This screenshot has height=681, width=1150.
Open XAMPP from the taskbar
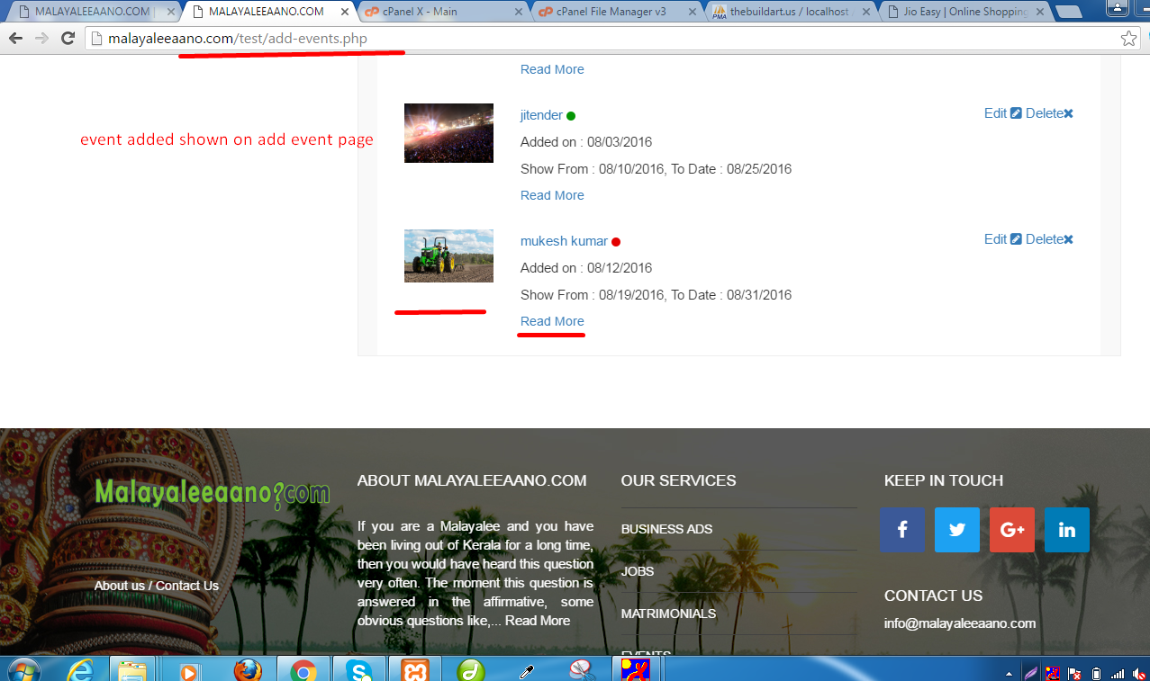pos(415,670)
